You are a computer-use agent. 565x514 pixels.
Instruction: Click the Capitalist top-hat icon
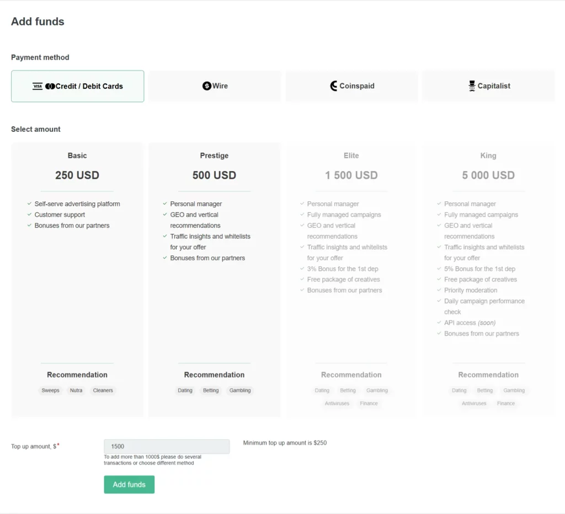[472, 86]
